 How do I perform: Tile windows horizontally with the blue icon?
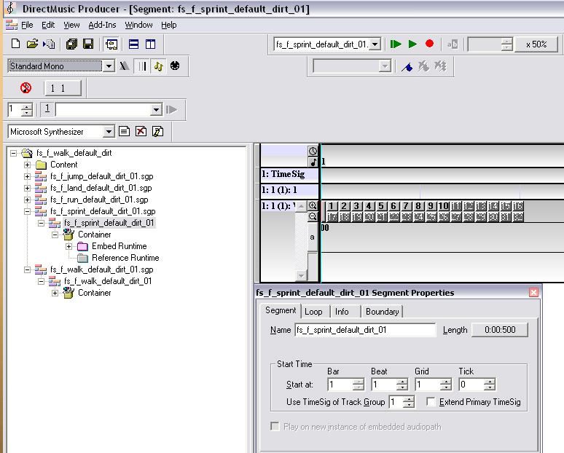pos(134,44)
